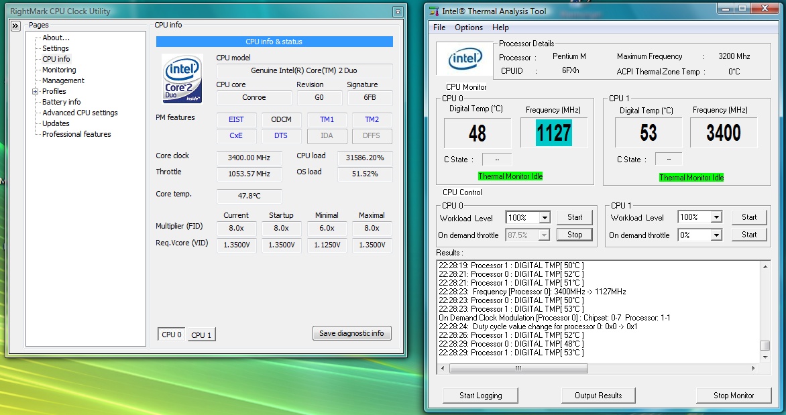Click the CPU model Genuine Intel(R) Core(TM) 2 Duo field
The width and height of the screenshot is (786, 415).
(304, 70)
